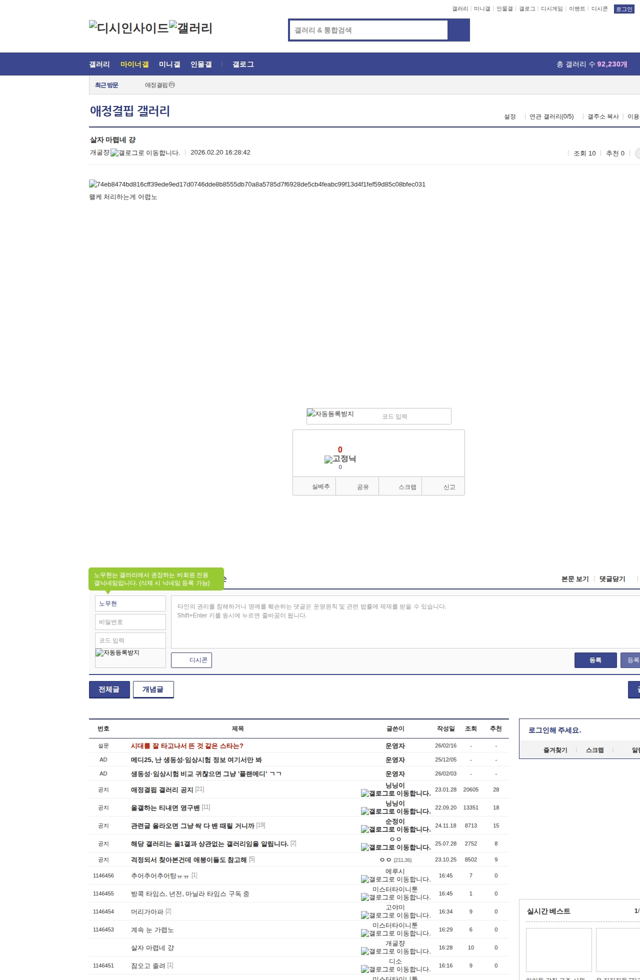
Task: Open 디시콘 from the top links
Action: coord(599,9)
